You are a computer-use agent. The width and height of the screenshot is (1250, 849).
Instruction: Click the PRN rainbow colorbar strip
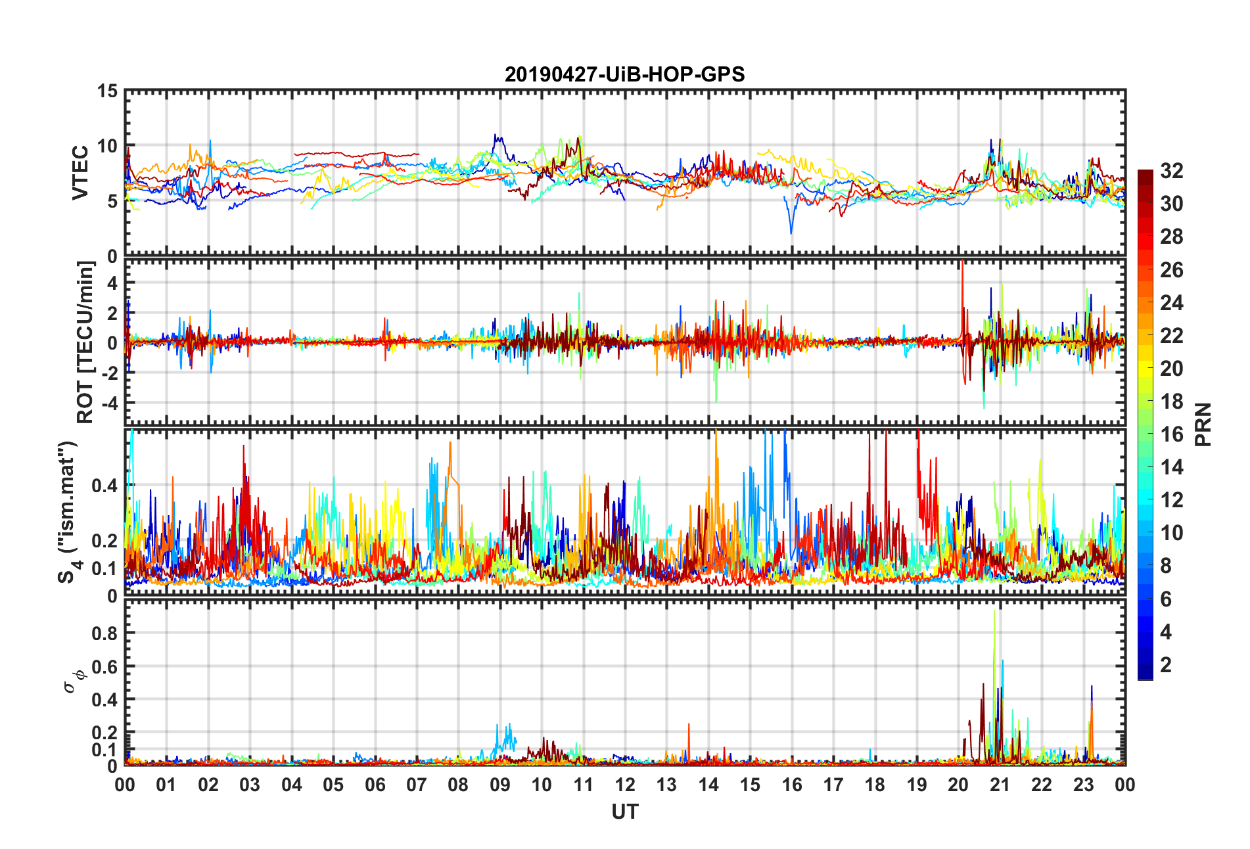(x=1145, y=424)
